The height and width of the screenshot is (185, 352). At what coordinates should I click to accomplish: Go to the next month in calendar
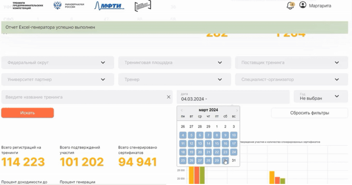pos(237,110)
